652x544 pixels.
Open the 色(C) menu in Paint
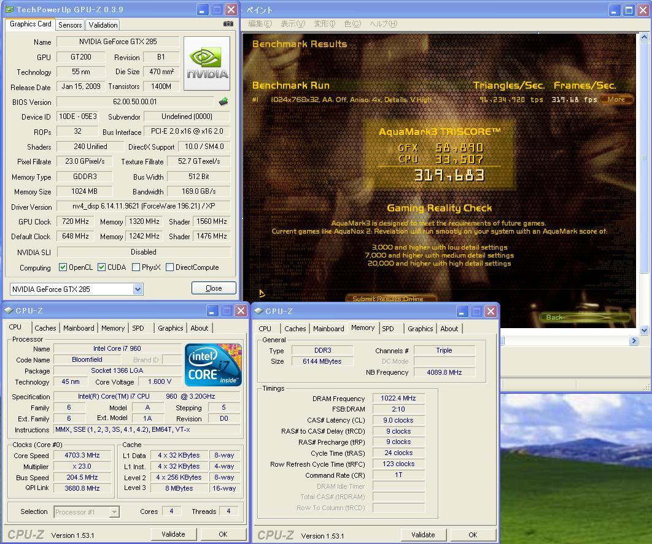coord(352,24)
